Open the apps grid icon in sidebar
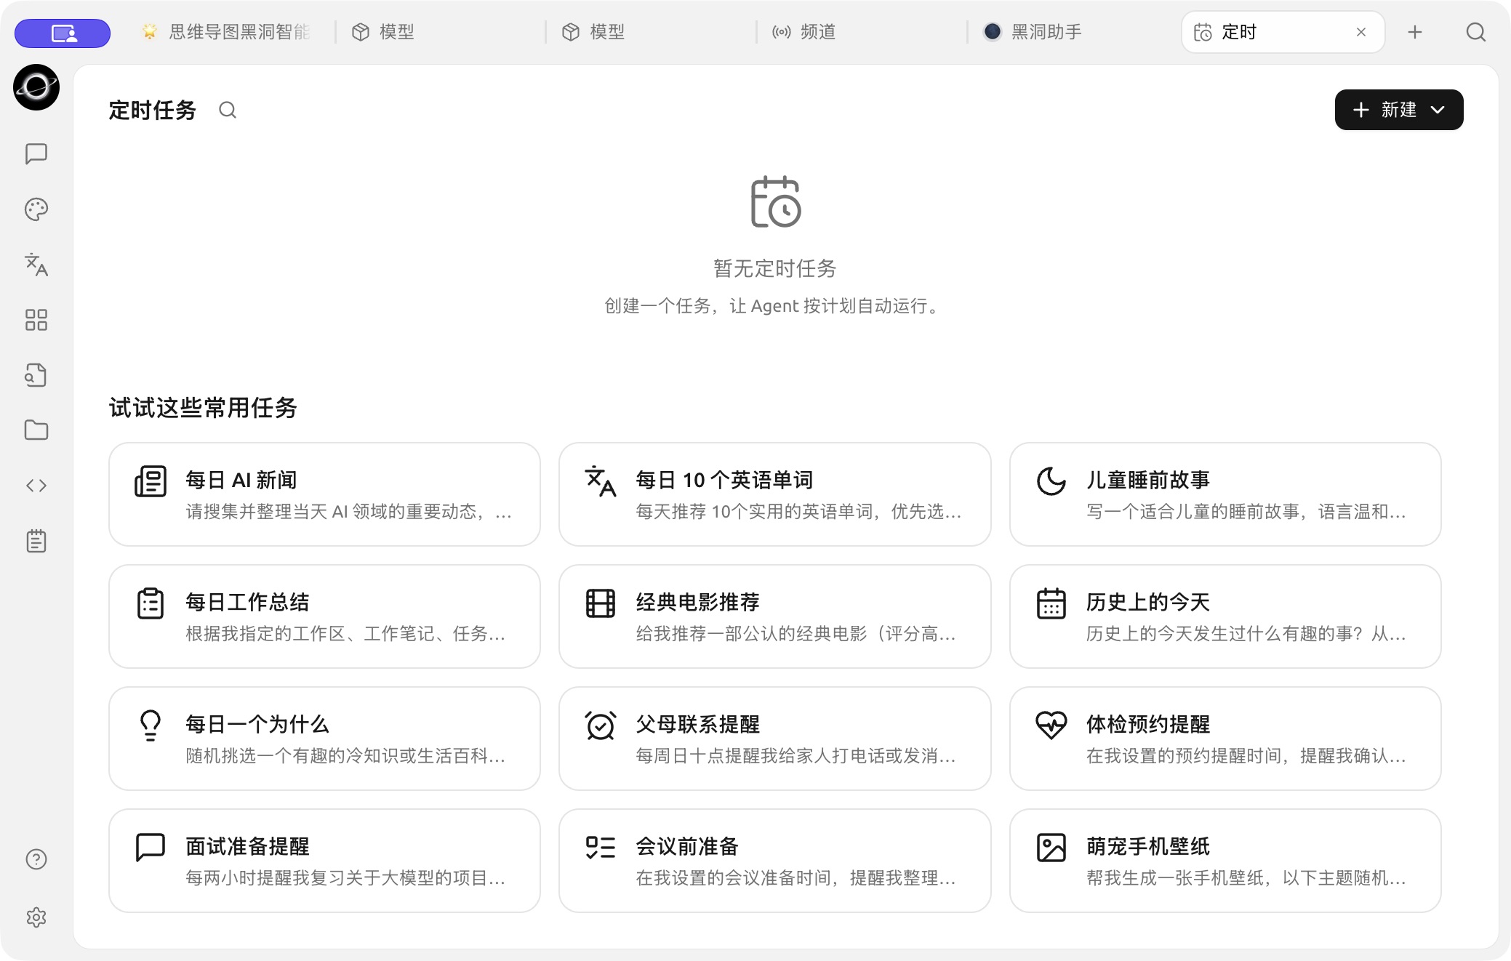 (x=36, y=320)
